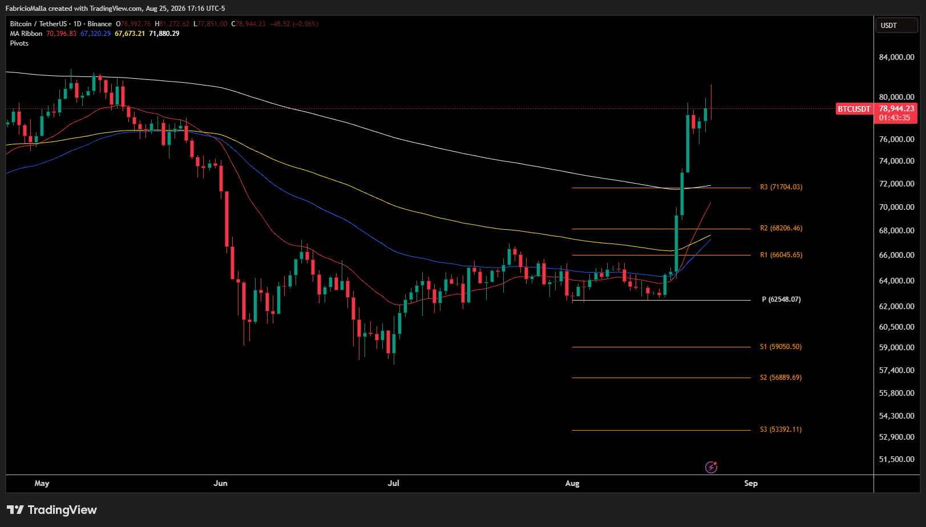Click the 64,000.00 price axis label

pos(896,281)
